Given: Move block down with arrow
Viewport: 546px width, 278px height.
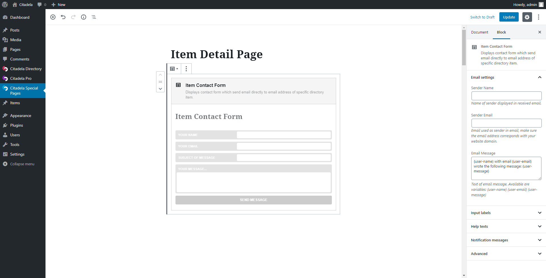Looking at the screenshot, I should pyautogui.click(x=160, y=89).
